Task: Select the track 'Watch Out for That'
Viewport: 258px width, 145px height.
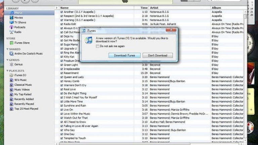Action: (76, 118)
